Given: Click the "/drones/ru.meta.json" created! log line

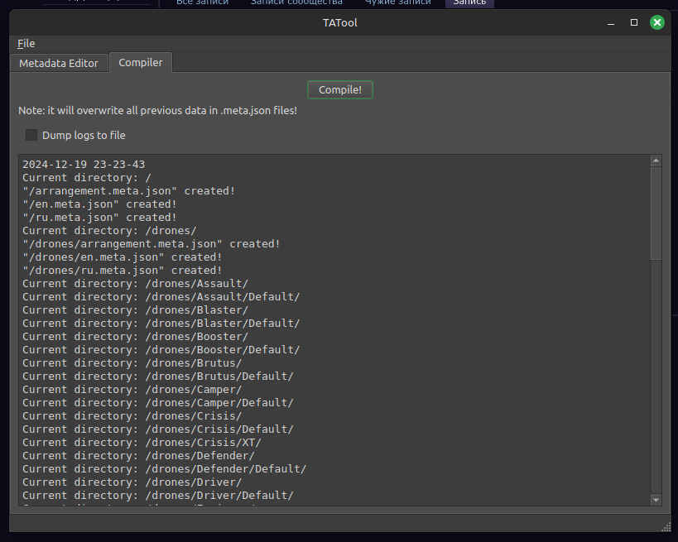Looking at the screenshot, I should (123, 270).
